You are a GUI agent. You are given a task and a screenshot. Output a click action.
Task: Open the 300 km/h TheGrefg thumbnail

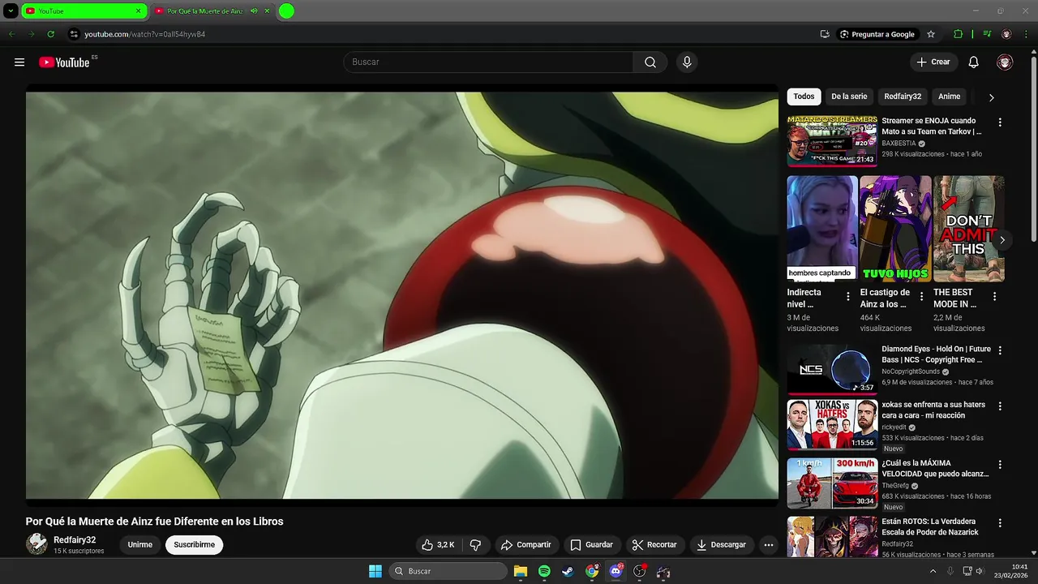tap(832, 483)
